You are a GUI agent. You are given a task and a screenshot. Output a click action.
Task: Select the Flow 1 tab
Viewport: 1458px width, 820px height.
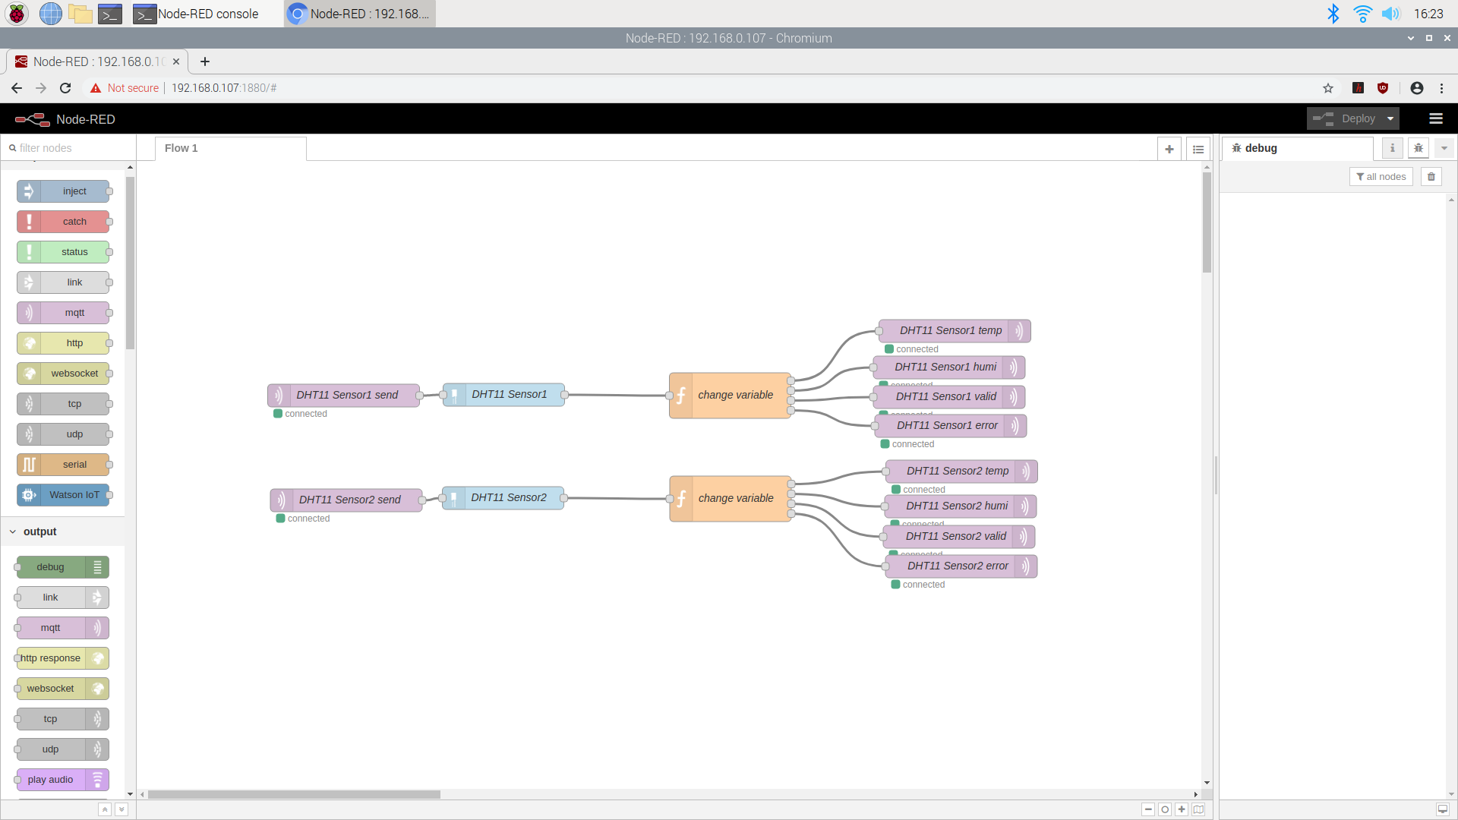tap(181, 148)
